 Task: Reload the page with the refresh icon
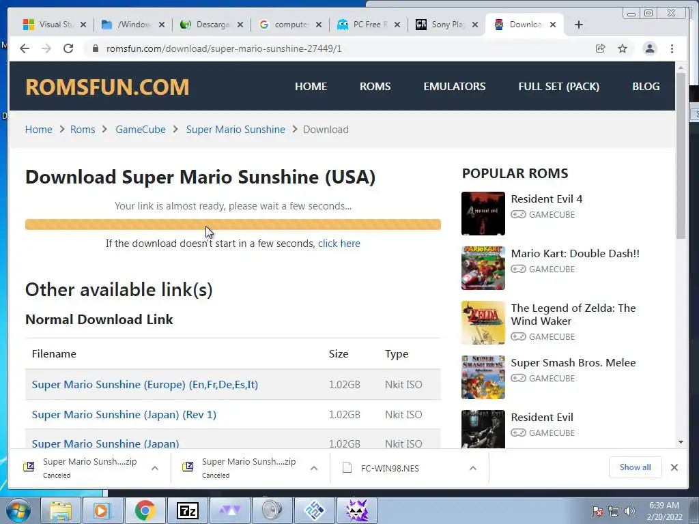tap(68, 48)
